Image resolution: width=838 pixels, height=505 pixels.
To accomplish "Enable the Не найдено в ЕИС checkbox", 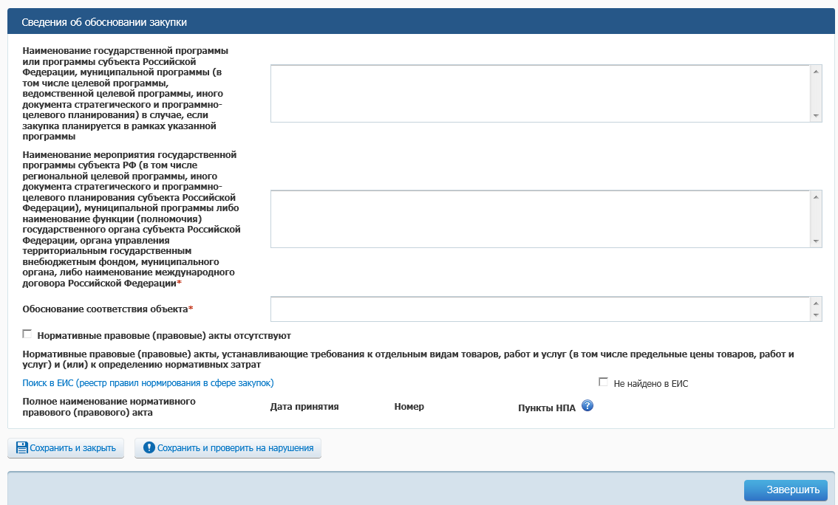I will pyautogui.click(x=603, y=382).
